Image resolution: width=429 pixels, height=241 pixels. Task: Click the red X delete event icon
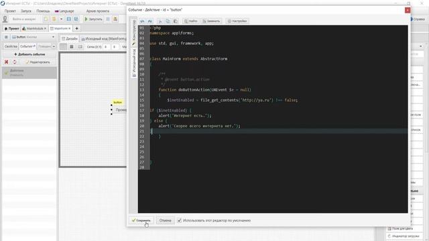click(x=6, y=62)
